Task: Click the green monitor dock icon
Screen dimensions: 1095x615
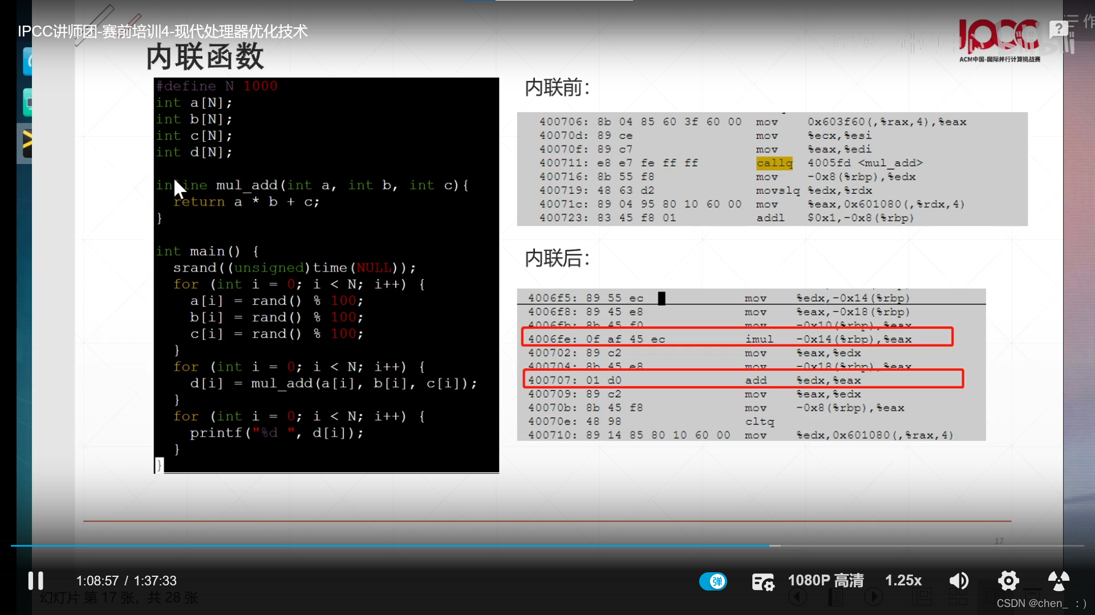Action: [x=27, y=103]
